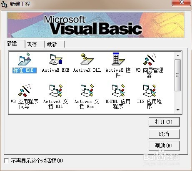Image resolution: width=192 pixels, height=171 pixels.
Task: Select the Activex 文档 Exe icon
Action: click(x=87, y=91)
